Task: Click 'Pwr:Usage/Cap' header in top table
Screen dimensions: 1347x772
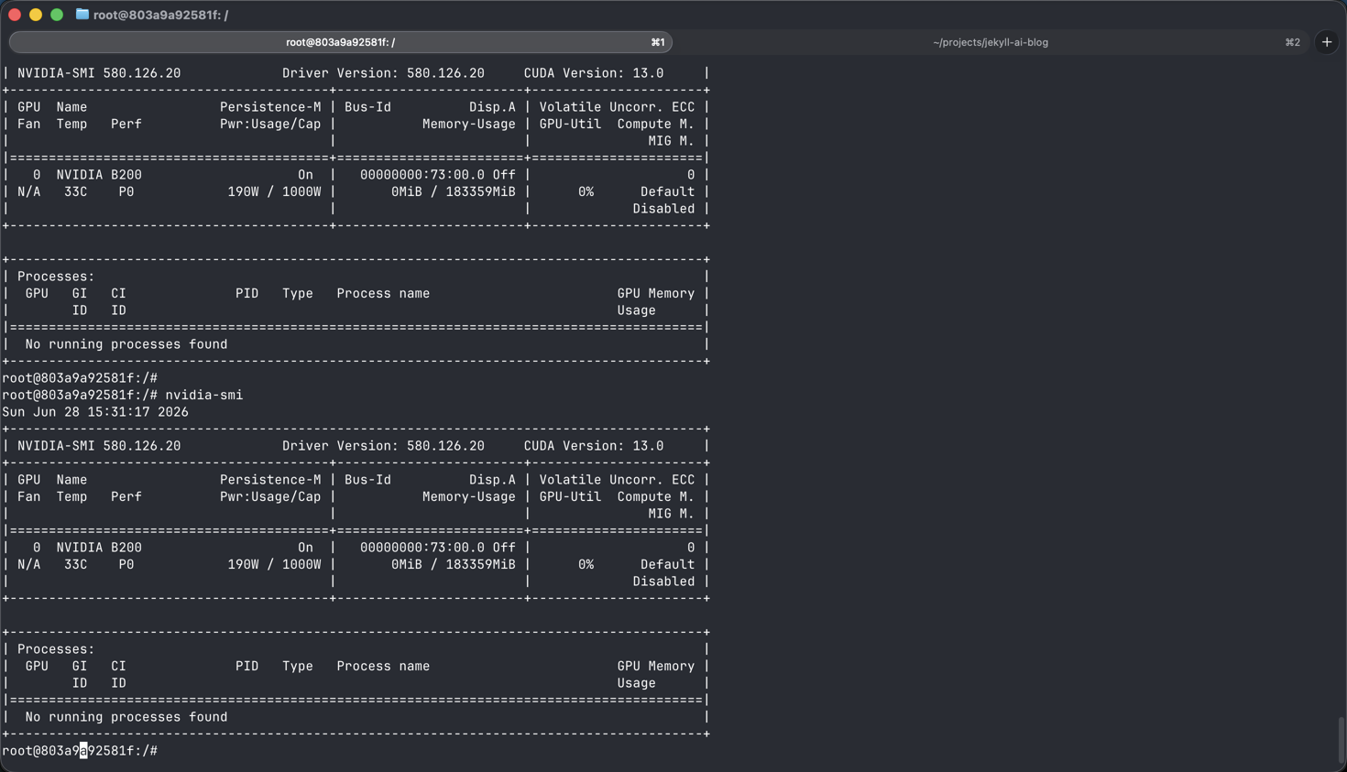Action: point(270,125)
